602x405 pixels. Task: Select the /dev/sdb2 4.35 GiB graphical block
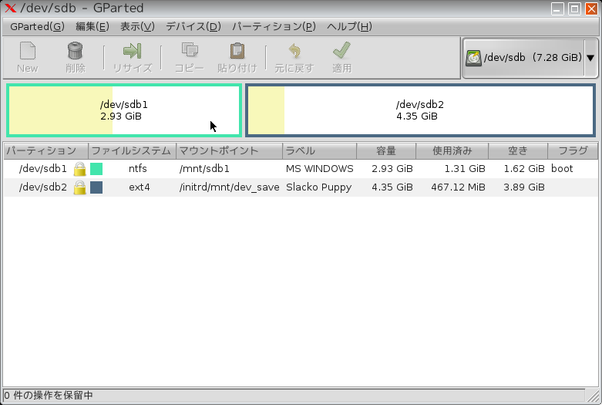[420, 110]
